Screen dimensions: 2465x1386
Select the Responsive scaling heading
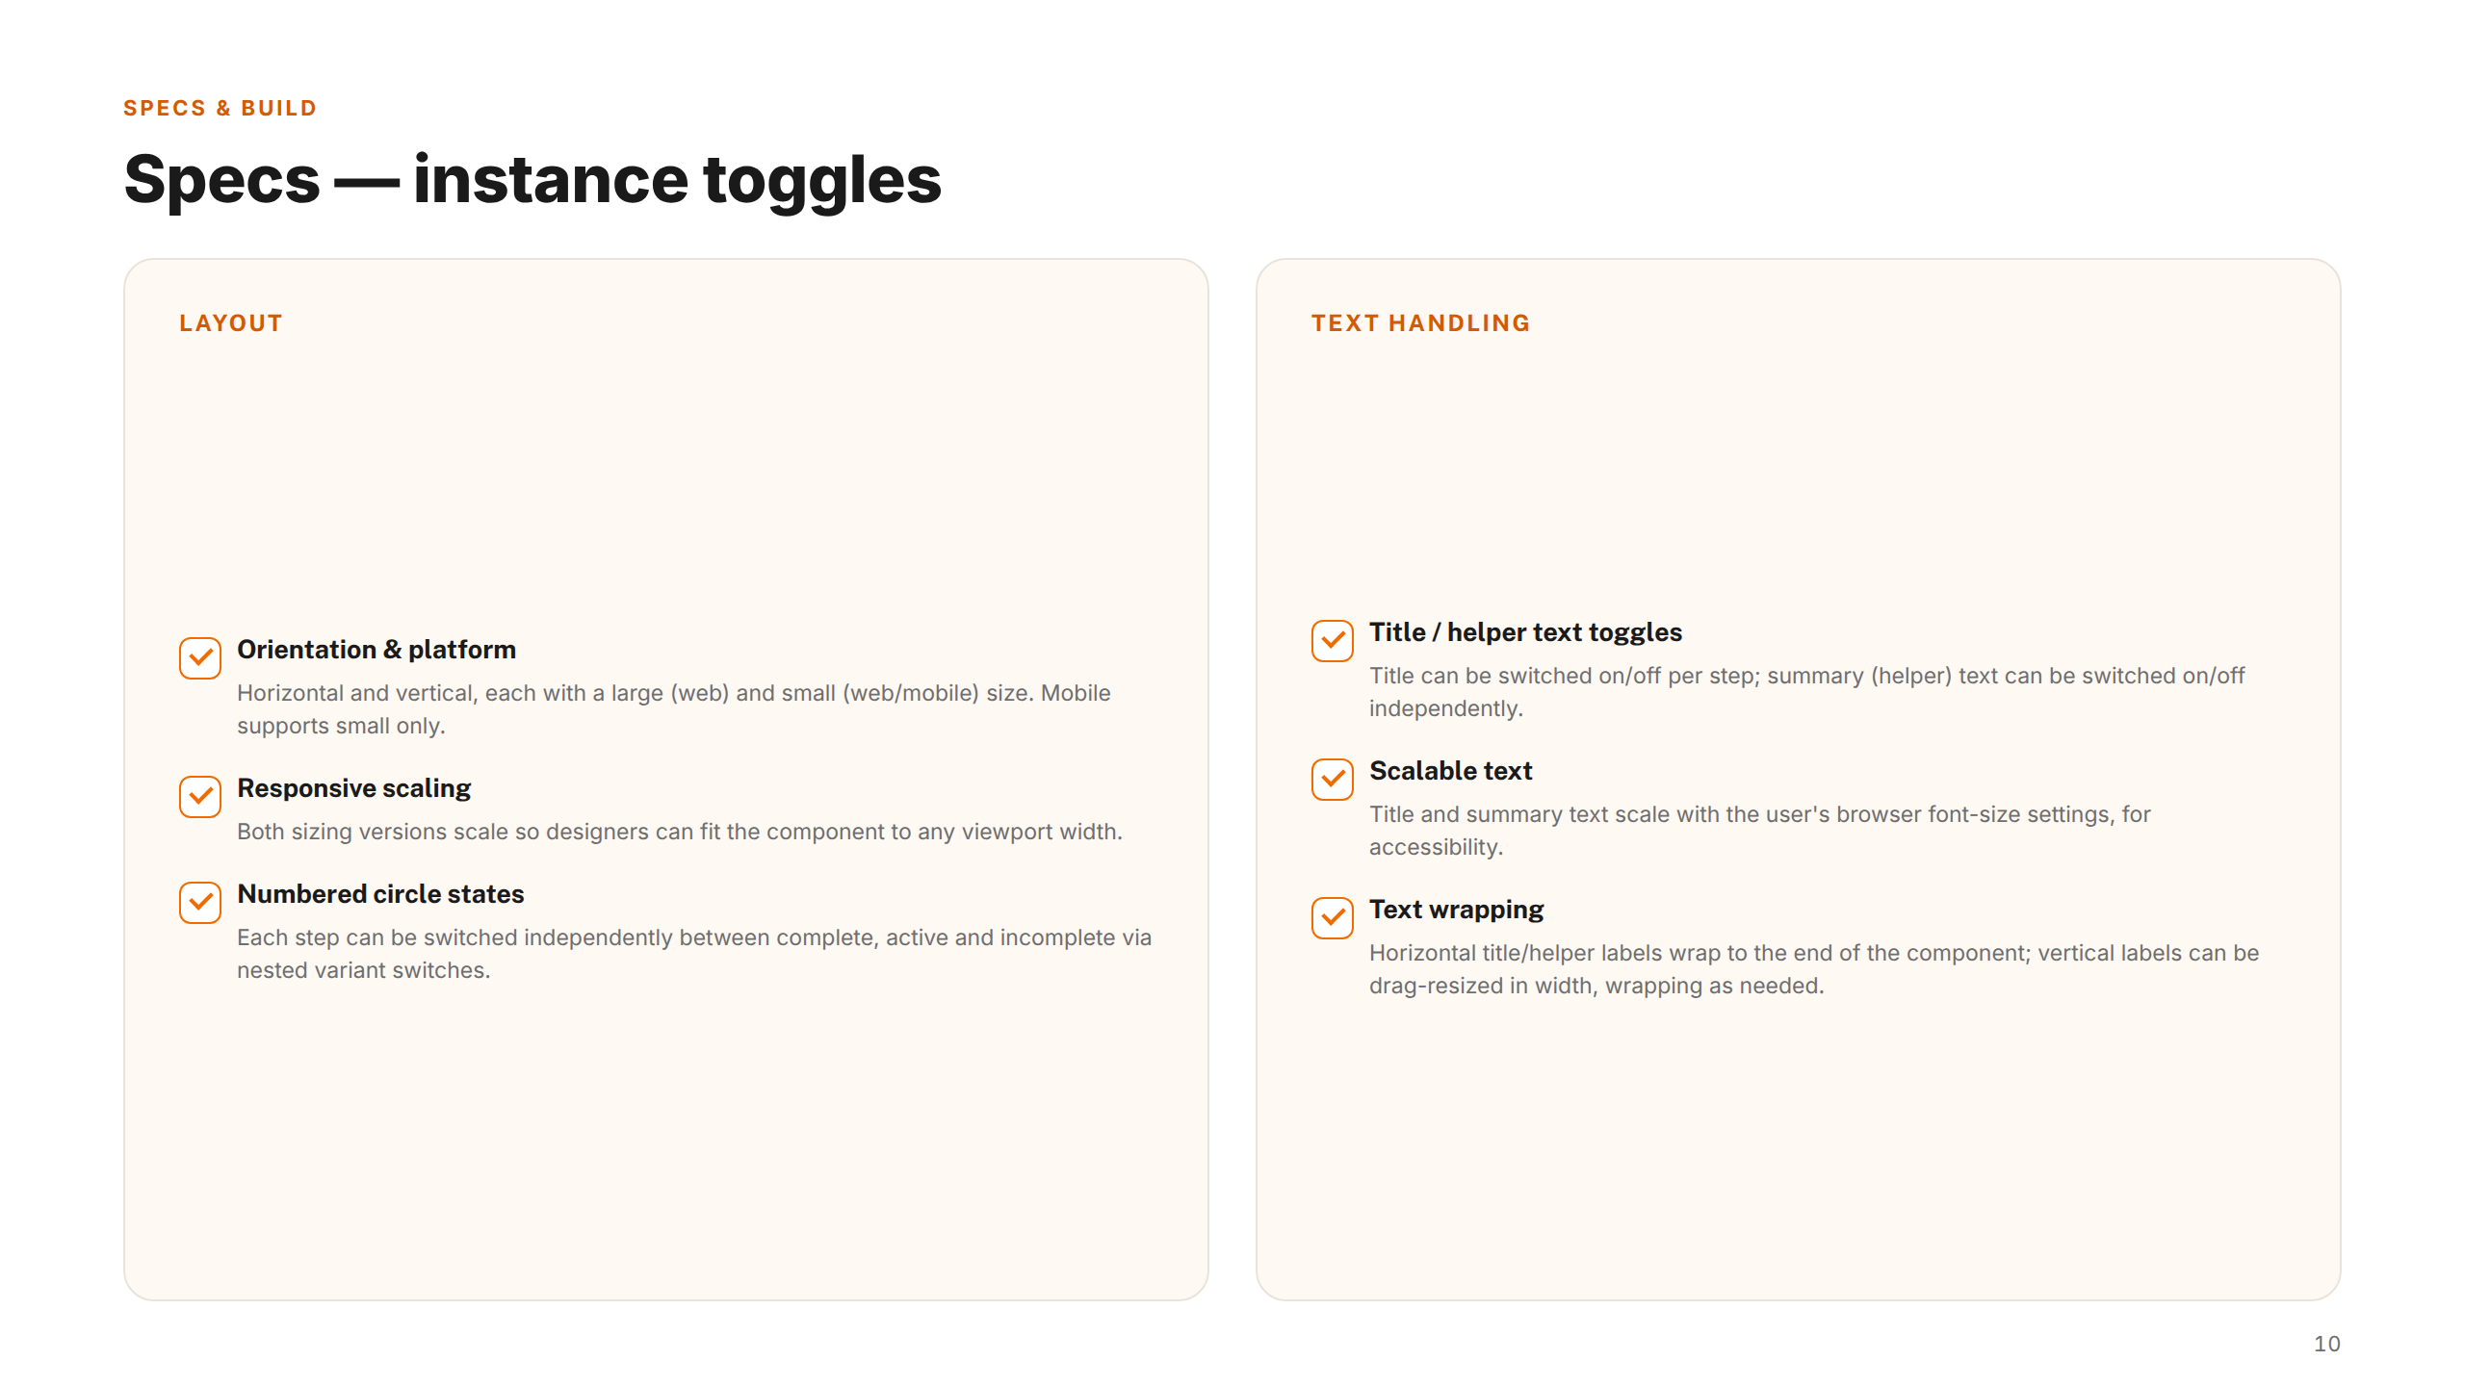(x=354, y=788)
